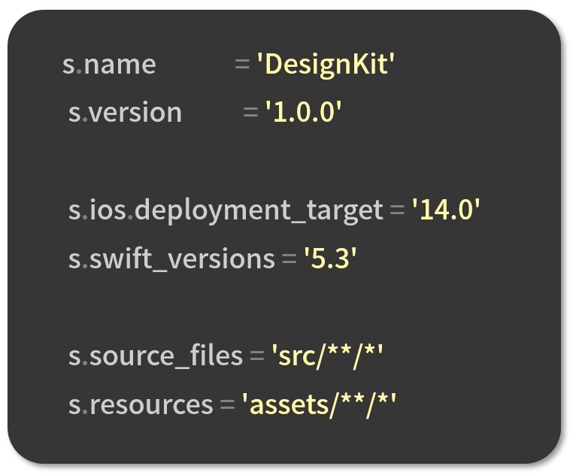Click the '14.0' string value
The image size is (573, 475).
click(445, 210)
